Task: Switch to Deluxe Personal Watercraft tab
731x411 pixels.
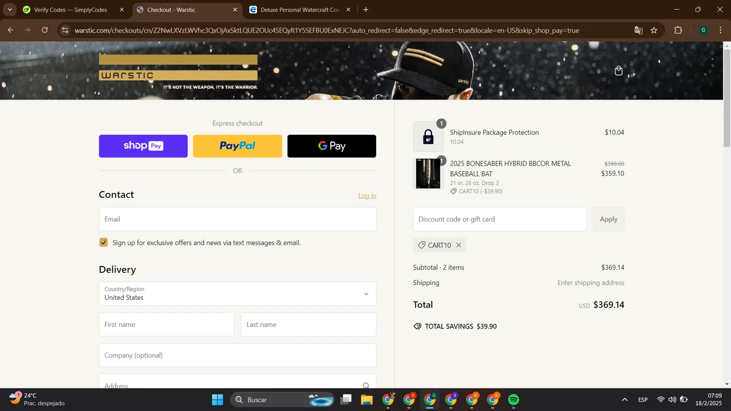Action: (300, 10)
